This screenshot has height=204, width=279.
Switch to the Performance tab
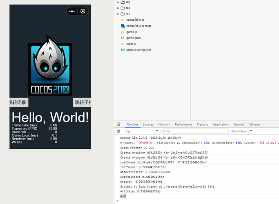click(183, 124)
